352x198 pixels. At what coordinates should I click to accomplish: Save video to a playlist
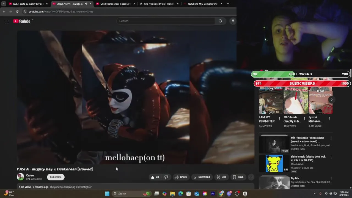238,177
